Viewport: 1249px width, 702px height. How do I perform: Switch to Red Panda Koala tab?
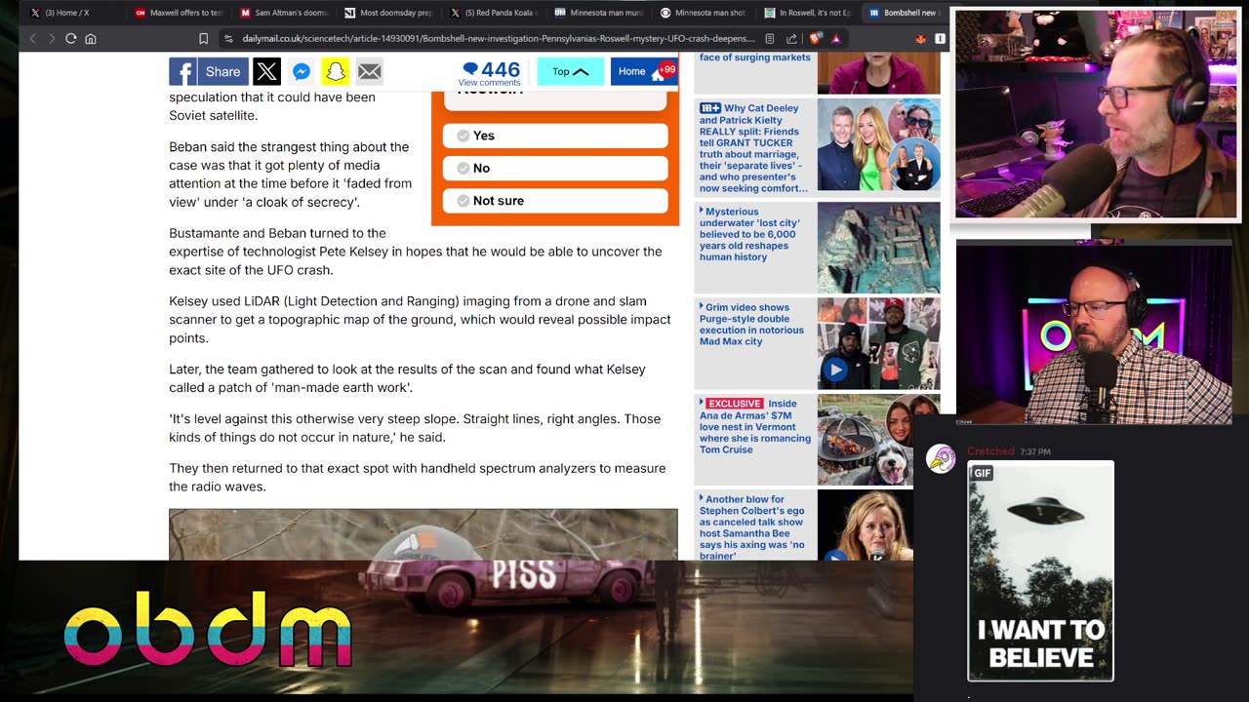click(x=495, y=13)
